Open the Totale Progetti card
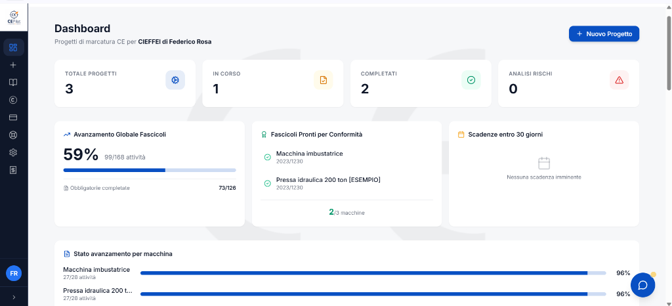The image size is (672, 306). (x=125, y=83)
